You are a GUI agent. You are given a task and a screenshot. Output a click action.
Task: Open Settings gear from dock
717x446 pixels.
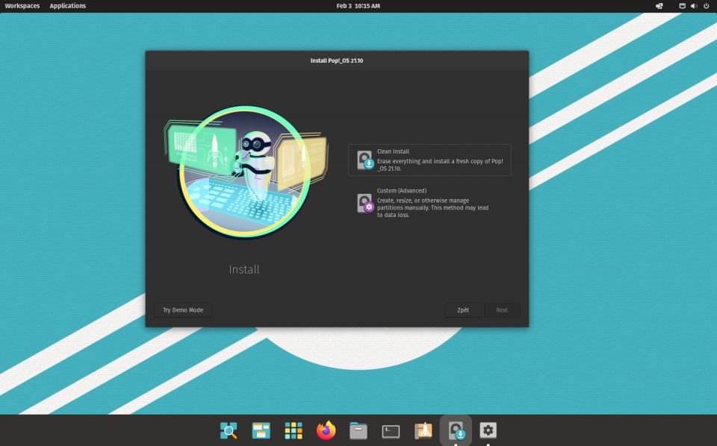[x=488, y=430]
